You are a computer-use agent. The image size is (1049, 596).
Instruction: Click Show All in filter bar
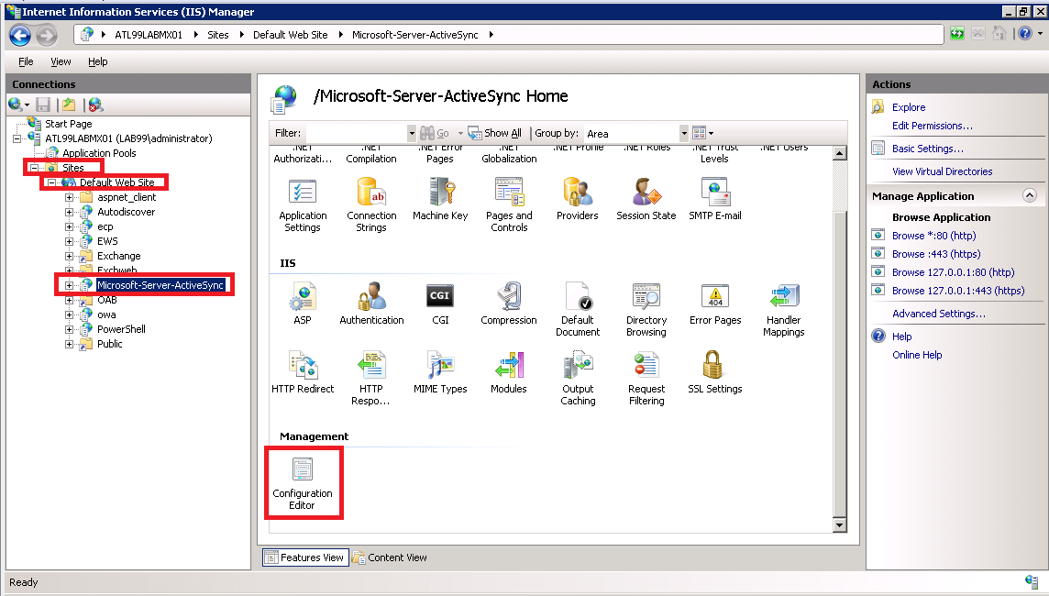[495, 133]
